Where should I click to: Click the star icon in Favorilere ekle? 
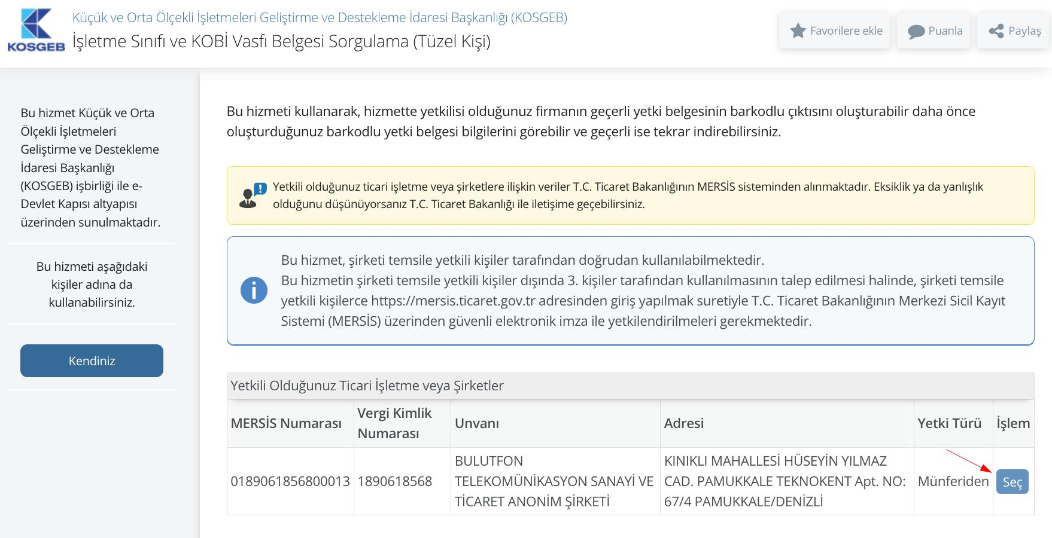click(798, 31)
